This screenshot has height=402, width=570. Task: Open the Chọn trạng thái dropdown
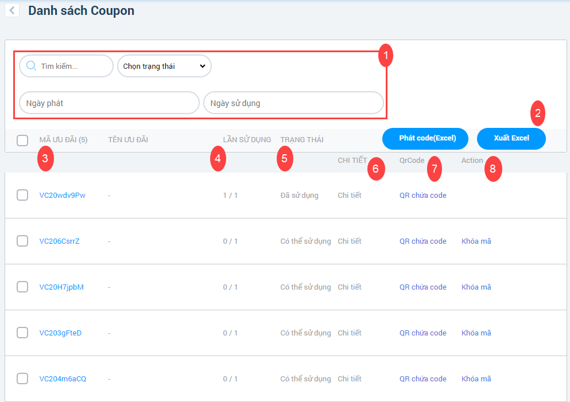point(164,66)
